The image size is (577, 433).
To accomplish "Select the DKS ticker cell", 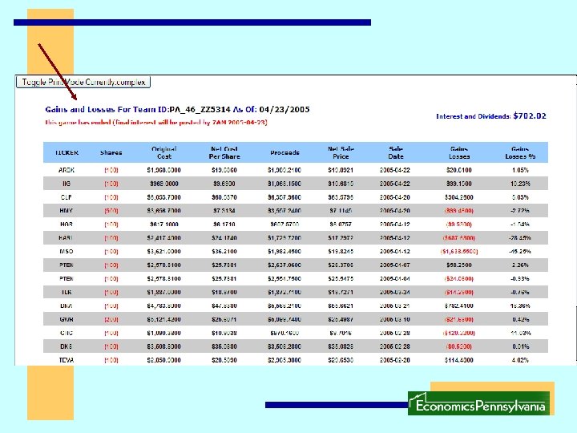I will pos(67,346).
